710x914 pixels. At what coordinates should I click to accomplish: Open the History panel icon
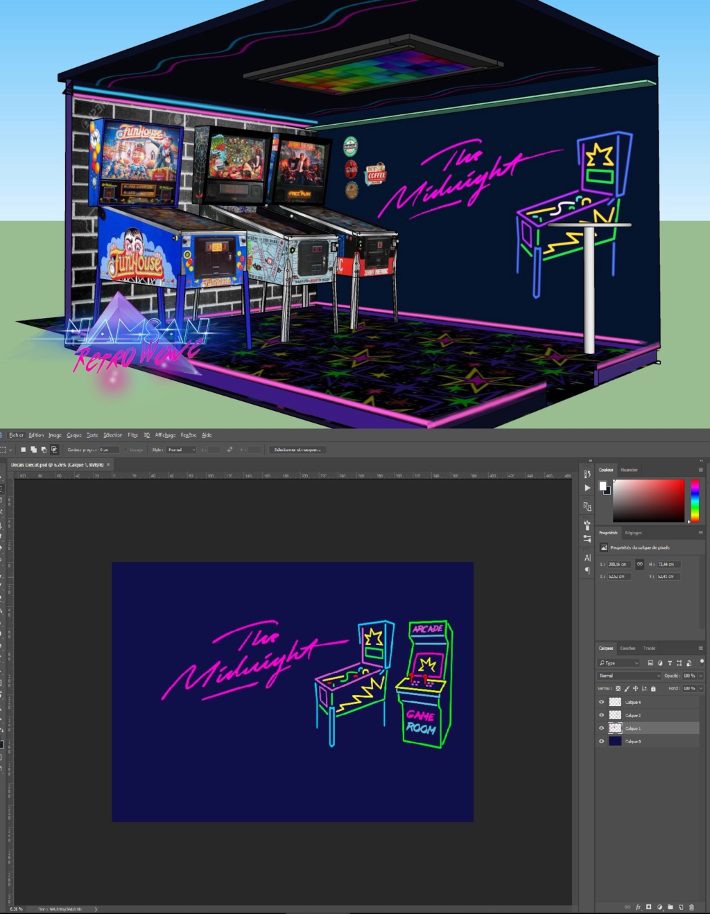[587, 475]
